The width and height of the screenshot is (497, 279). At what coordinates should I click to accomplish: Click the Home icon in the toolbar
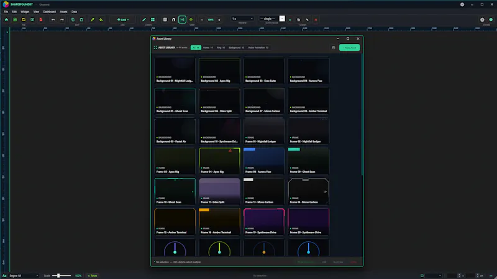pyautogui.click(x=6, y=20)
